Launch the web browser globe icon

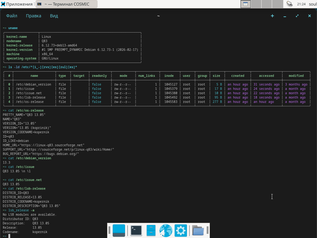point(166,231)
